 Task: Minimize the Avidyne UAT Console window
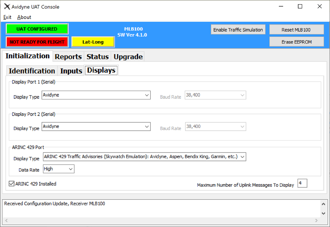tap(281, 7)
